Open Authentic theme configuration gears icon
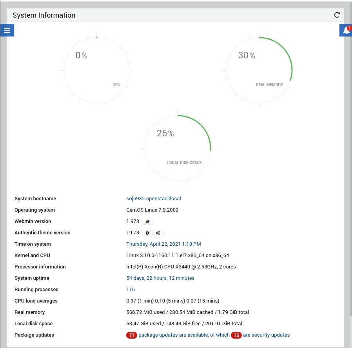This screenshot has width=352, height=348. tap(158, 233)
